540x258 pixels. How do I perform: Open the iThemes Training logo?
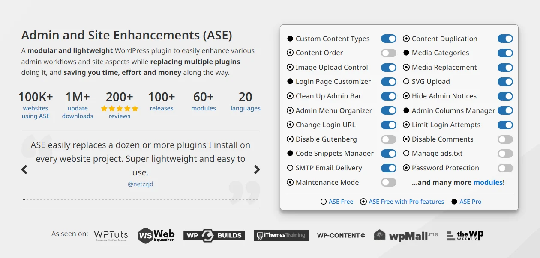(281, 235)
